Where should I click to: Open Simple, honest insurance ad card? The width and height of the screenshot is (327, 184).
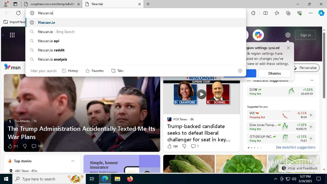pos(122,164)
